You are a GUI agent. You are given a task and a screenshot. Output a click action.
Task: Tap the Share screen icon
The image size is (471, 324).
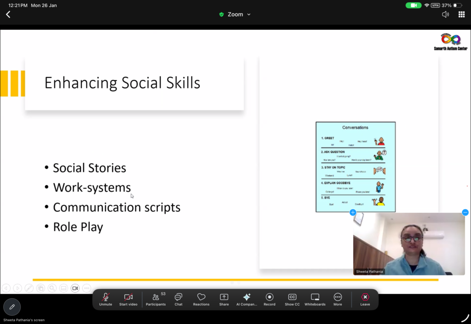click(x=224, y=298)
